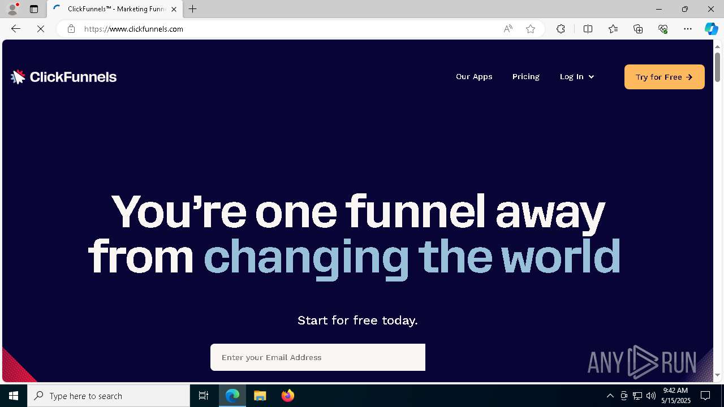Click the taskbar search box
724x407 pixels.
tap(109, 396)
